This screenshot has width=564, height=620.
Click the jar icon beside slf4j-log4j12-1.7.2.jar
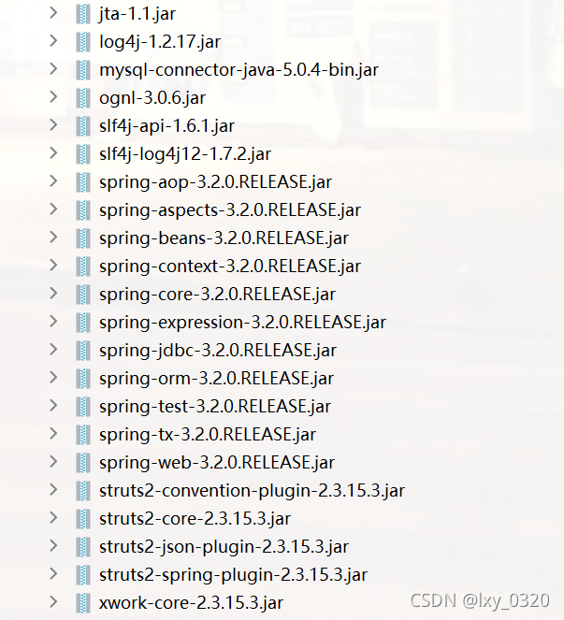click(83, 154)
